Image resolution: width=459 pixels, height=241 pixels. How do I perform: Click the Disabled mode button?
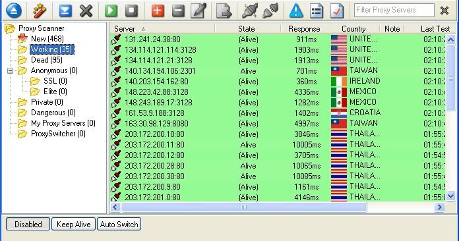point(28,224)
